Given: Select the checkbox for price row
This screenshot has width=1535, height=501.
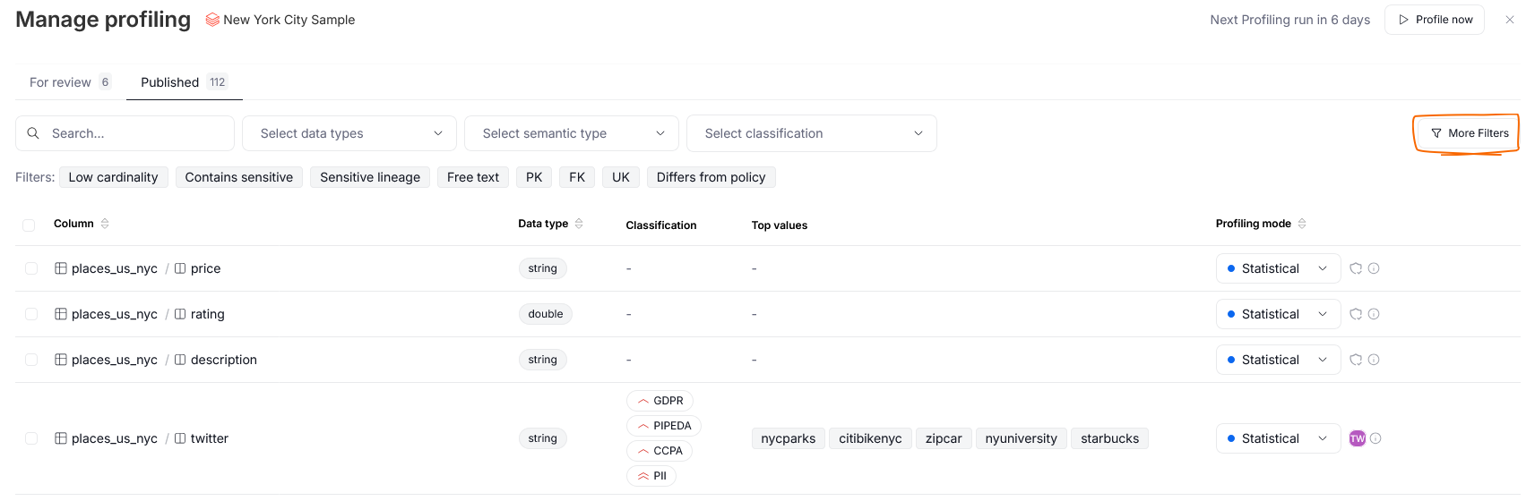Looking at the screenshot, I should coord(31,268).
